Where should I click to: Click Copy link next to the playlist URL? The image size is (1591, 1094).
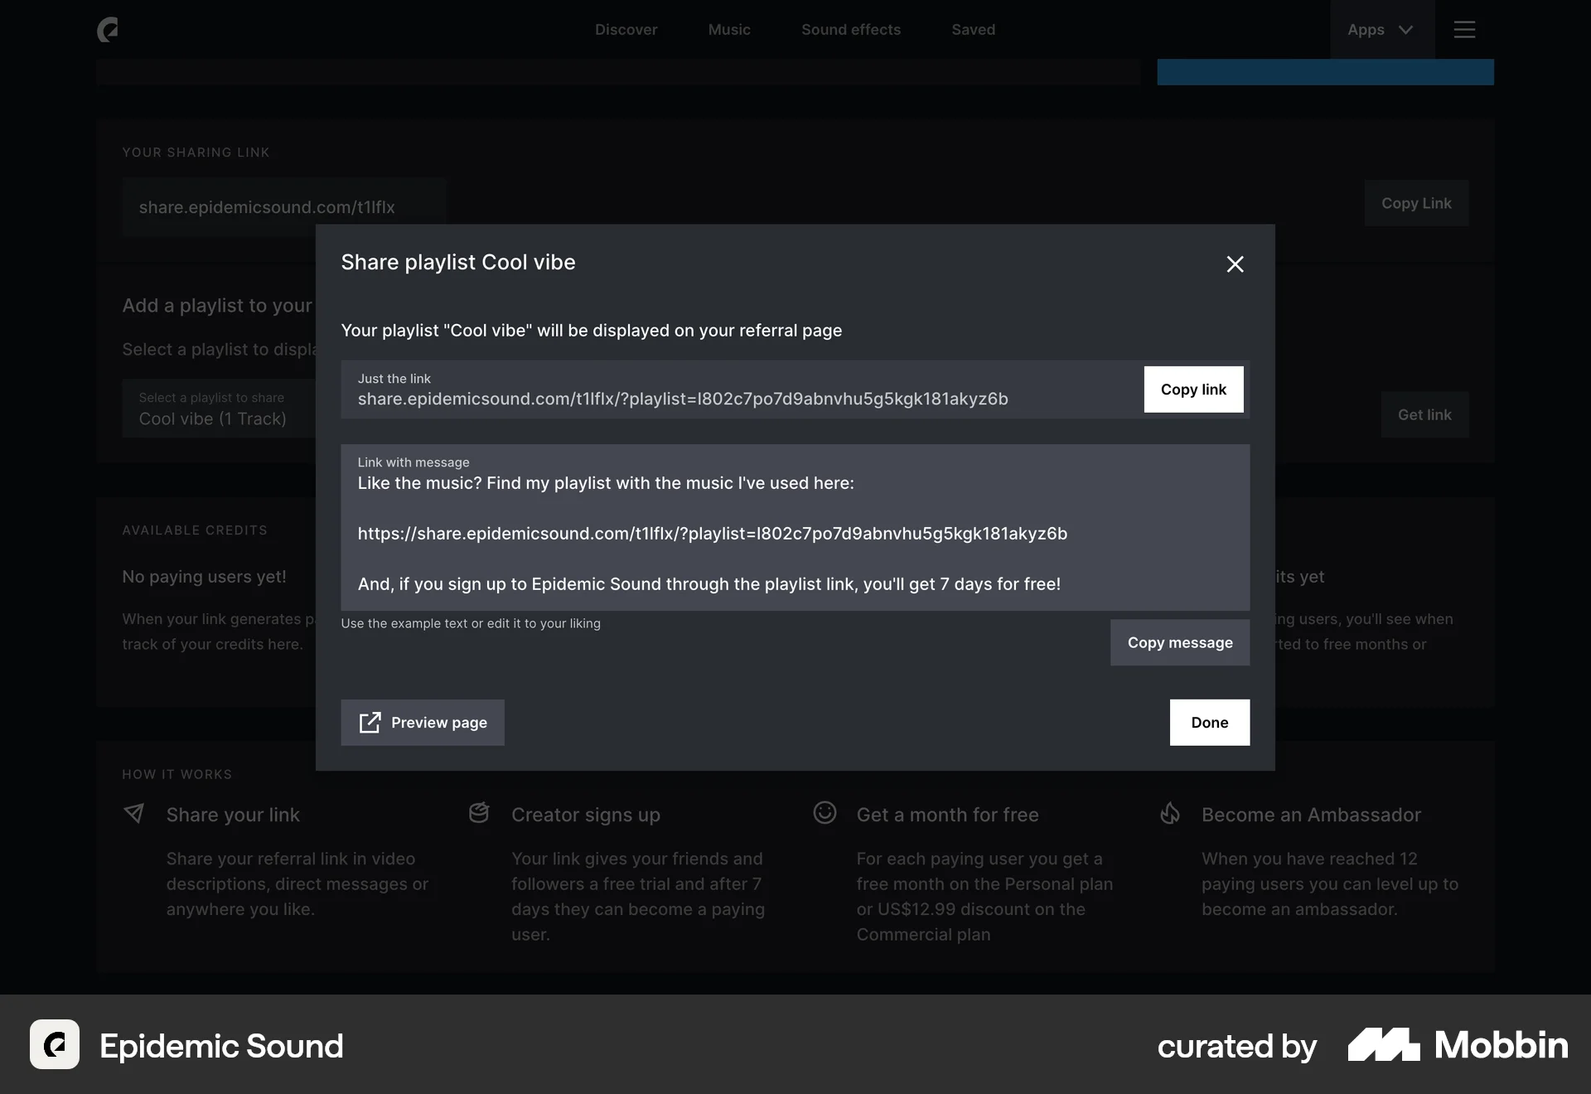pos(1192,389)
